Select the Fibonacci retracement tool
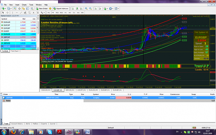The width and height of the screenshot is (216, 135). click(29, 13)
